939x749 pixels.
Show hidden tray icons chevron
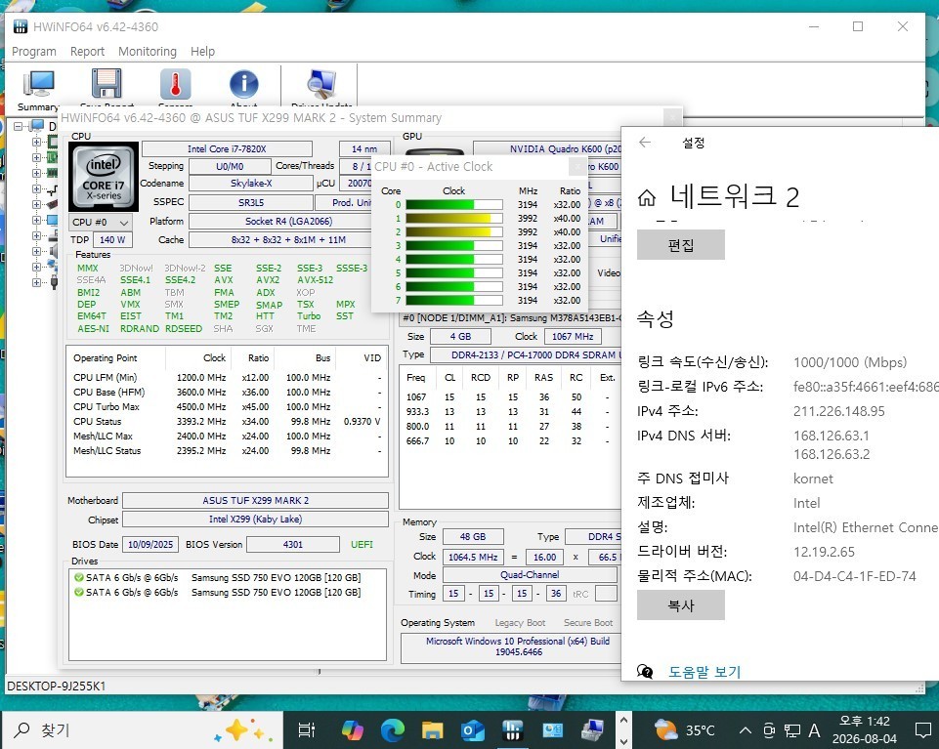[x=745, y=729]
